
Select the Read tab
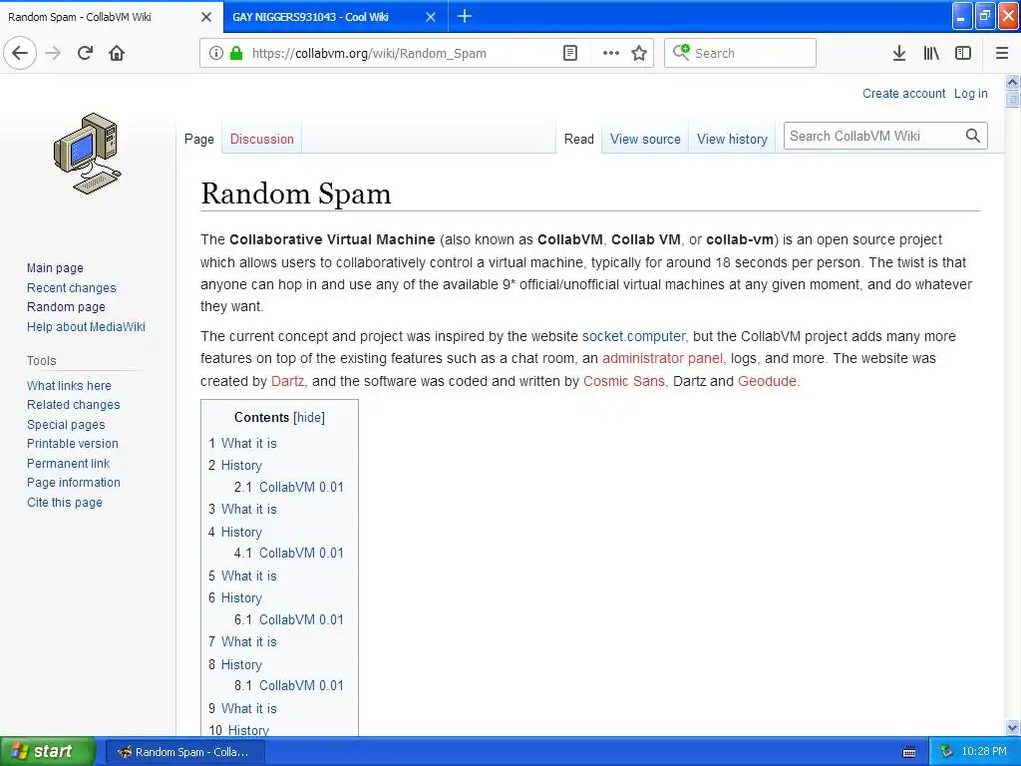(579, 139)
